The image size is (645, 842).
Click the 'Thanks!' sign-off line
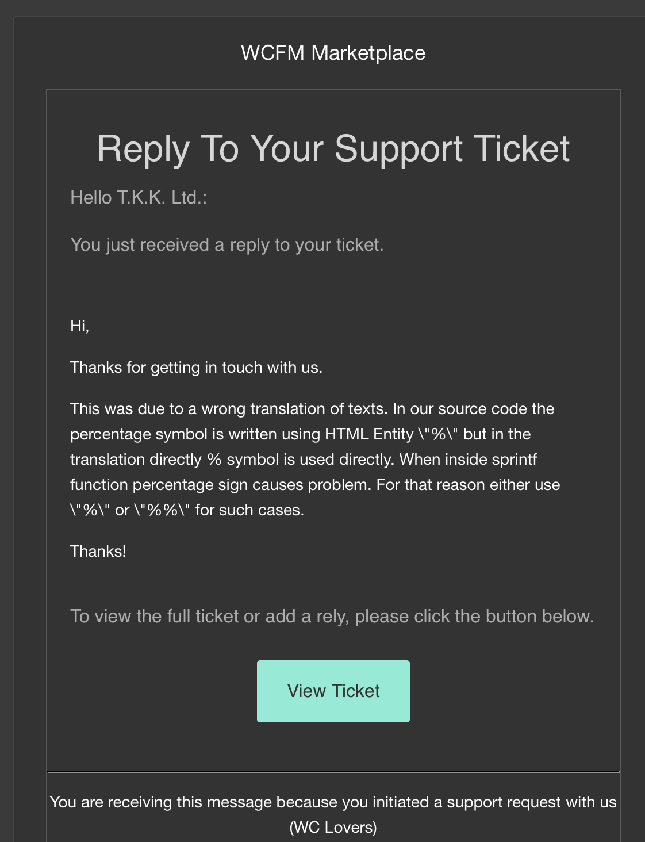(x=98, y=552)
